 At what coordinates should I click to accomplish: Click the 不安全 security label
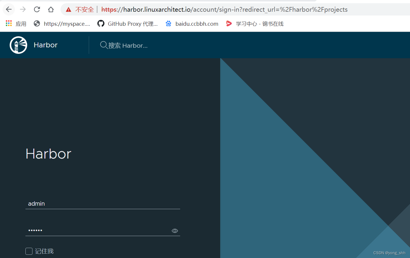85,10
